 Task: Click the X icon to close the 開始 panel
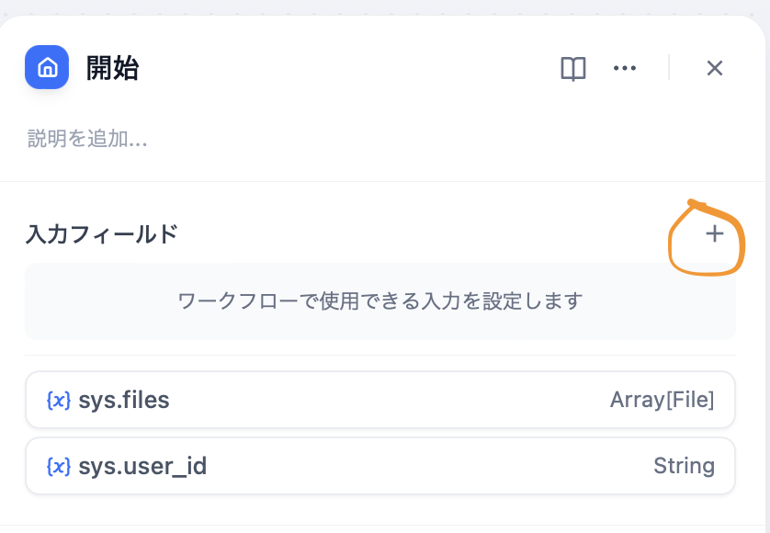coord(715,67)
